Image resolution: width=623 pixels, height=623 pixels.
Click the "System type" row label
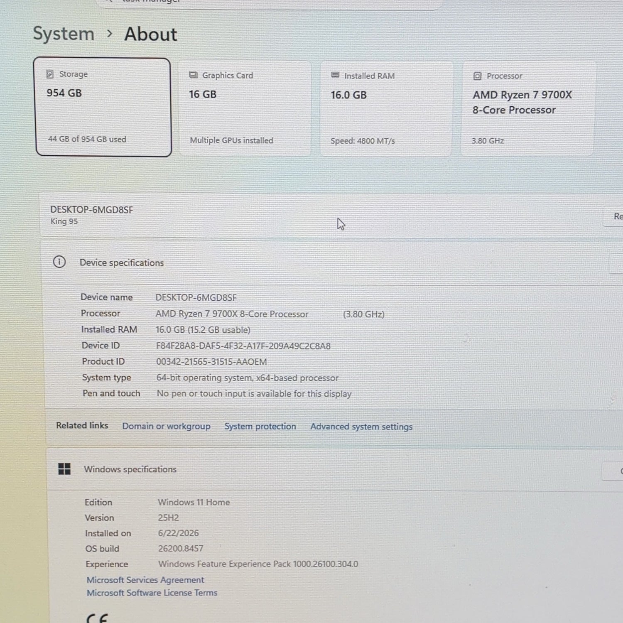(107, 378)
